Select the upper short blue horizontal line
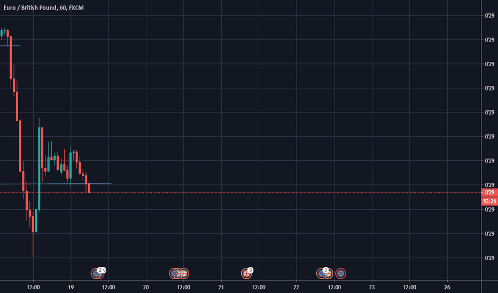The image size is (498, 293). coord(10,46)
